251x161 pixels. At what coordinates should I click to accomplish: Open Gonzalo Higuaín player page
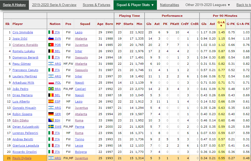coord(24,108)
